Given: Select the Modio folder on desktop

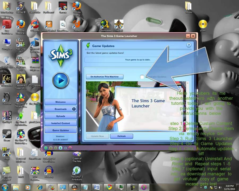Looking at the screenshot, I should pyautogui.click(x=189, y=8).
